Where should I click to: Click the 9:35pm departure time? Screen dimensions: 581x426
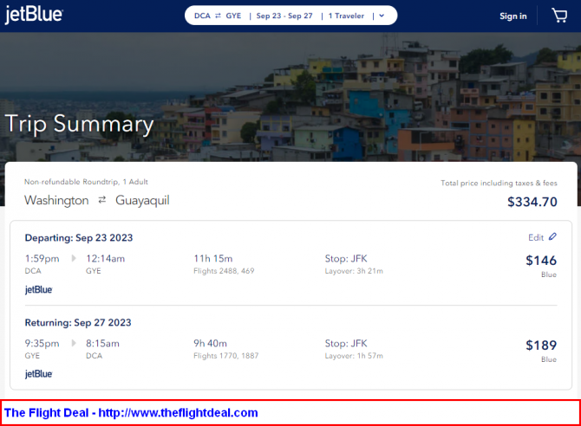pyautogui.click(x=42, y=343)
